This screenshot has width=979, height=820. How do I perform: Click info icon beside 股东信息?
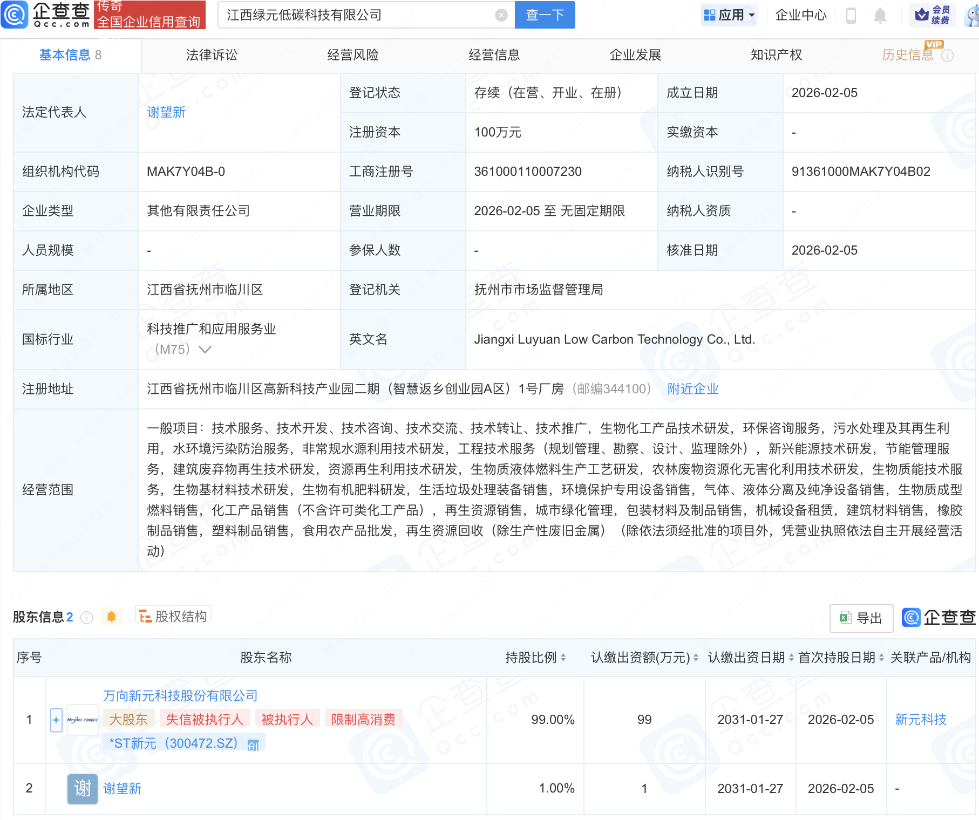click(87, 618)
